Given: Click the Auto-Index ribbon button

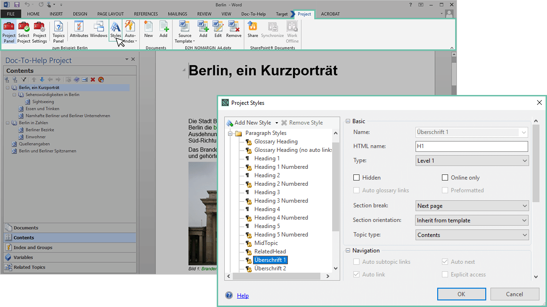Looking at the screenshot, I should pos(130,32).
